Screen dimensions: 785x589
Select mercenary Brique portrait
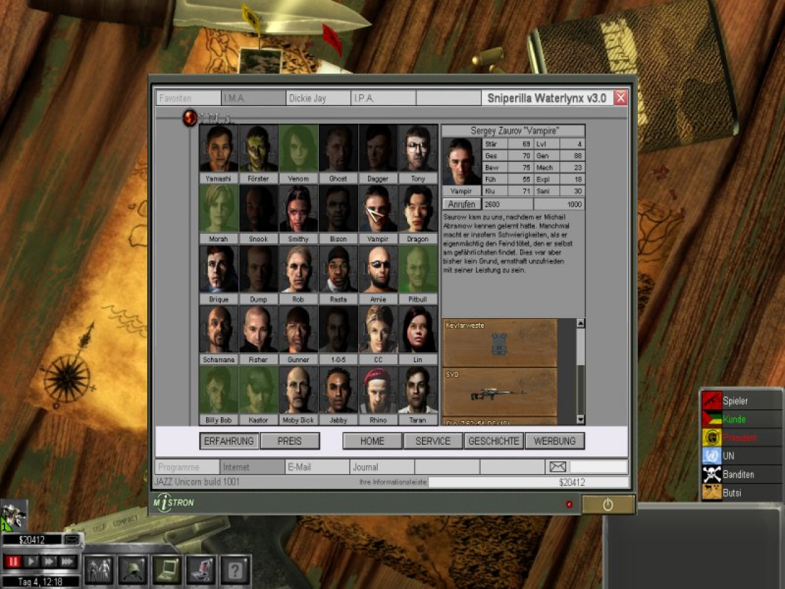[x=218, y=270]
